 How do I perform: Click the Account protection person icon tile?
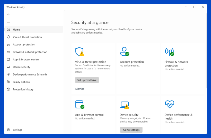(124, 51)
